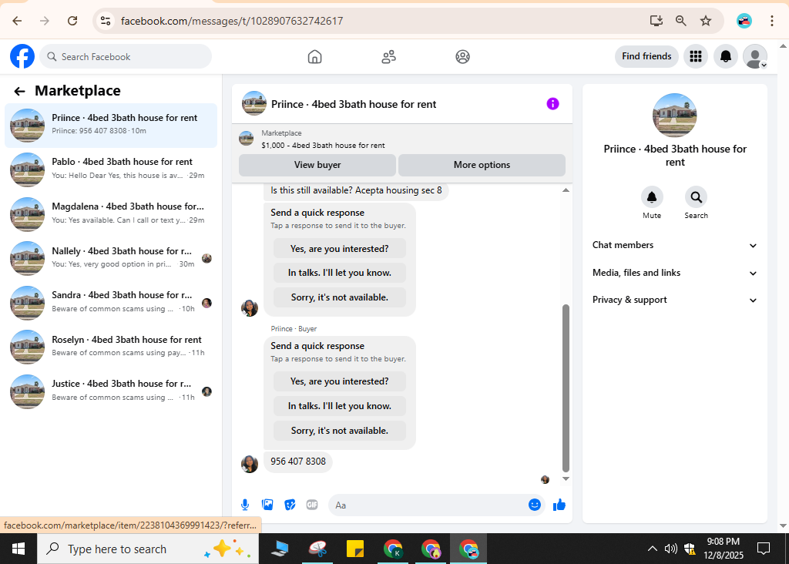Image resolution: width=789 pixels, height=564 pixels.
Task: Open Priince conversation in list
Action: click(111, 126)
